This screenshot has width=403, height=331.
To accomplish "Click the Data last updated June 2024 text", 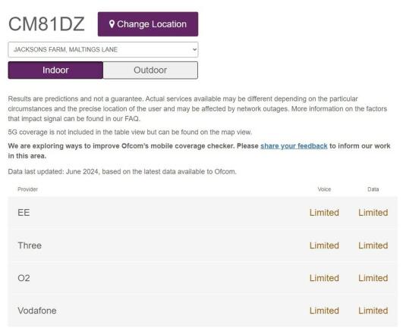I will point(122,172).
